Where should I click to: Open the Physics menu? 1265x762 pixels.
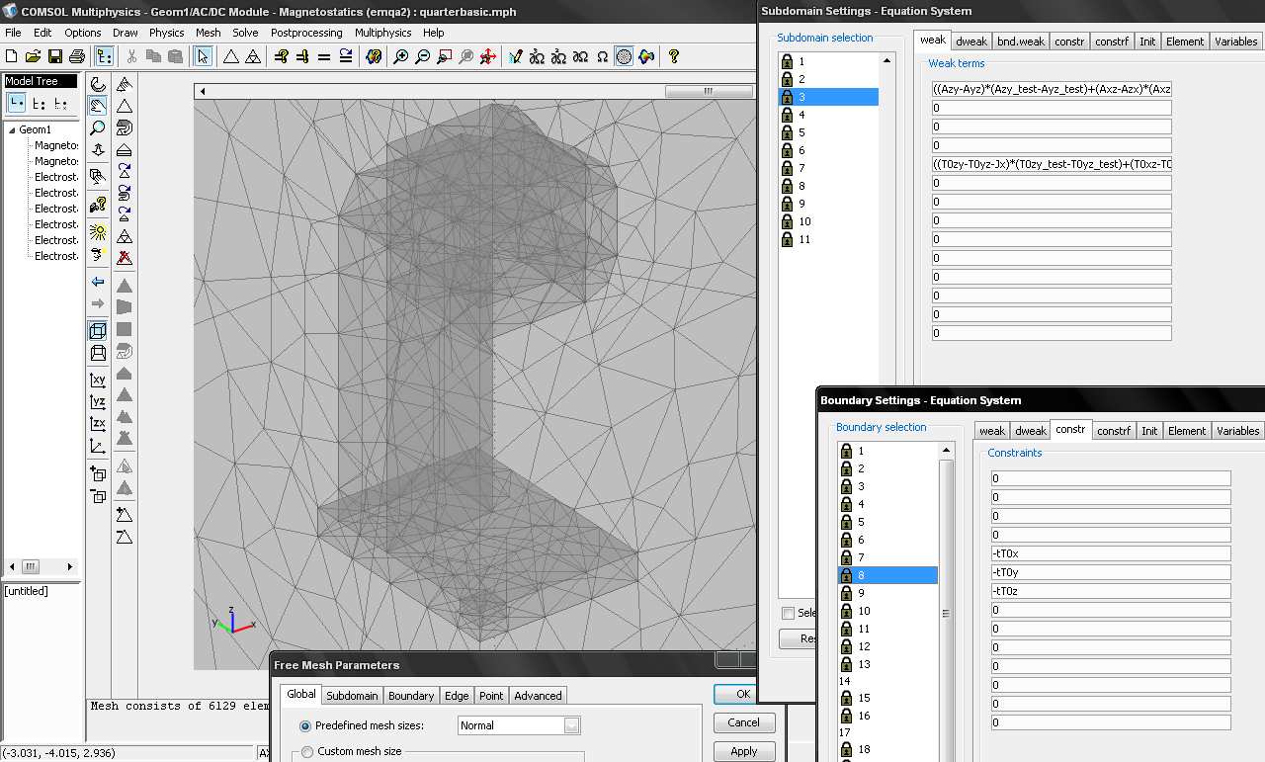[167, 33]
